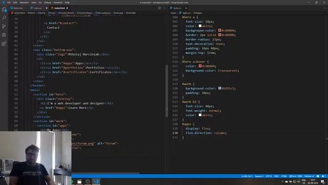Click unsaved dot on index.html tab
Viewport: 328px width, 185px height.
pyautogui.click(x=67, y=8)
